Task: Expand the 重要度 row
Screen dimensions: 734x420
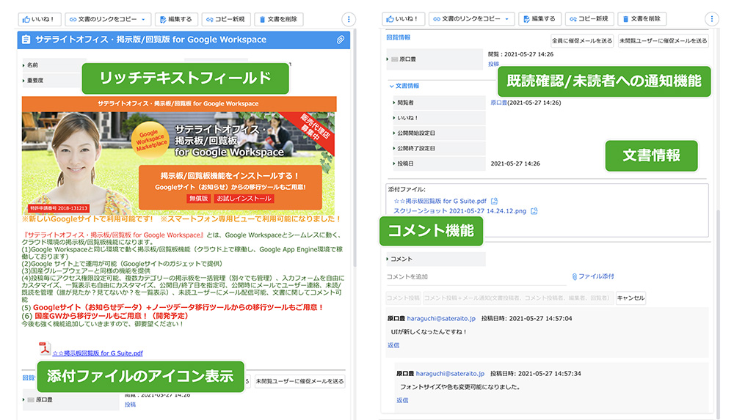Action: point(23,81)
